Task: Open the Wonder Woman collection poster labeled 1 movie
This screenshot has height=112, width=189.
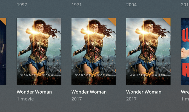Action: click(39, 51)
